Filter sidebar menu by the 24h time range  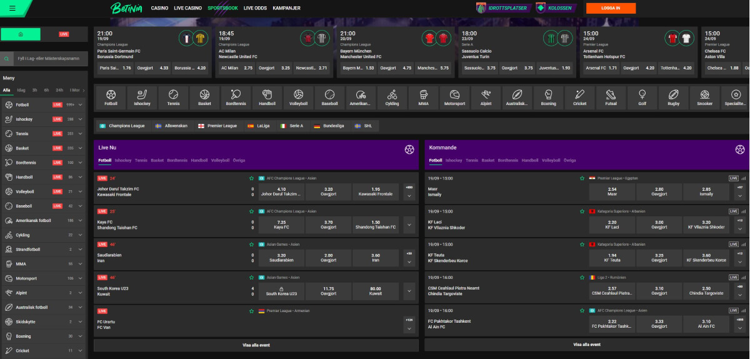click(x=59, y=89)
